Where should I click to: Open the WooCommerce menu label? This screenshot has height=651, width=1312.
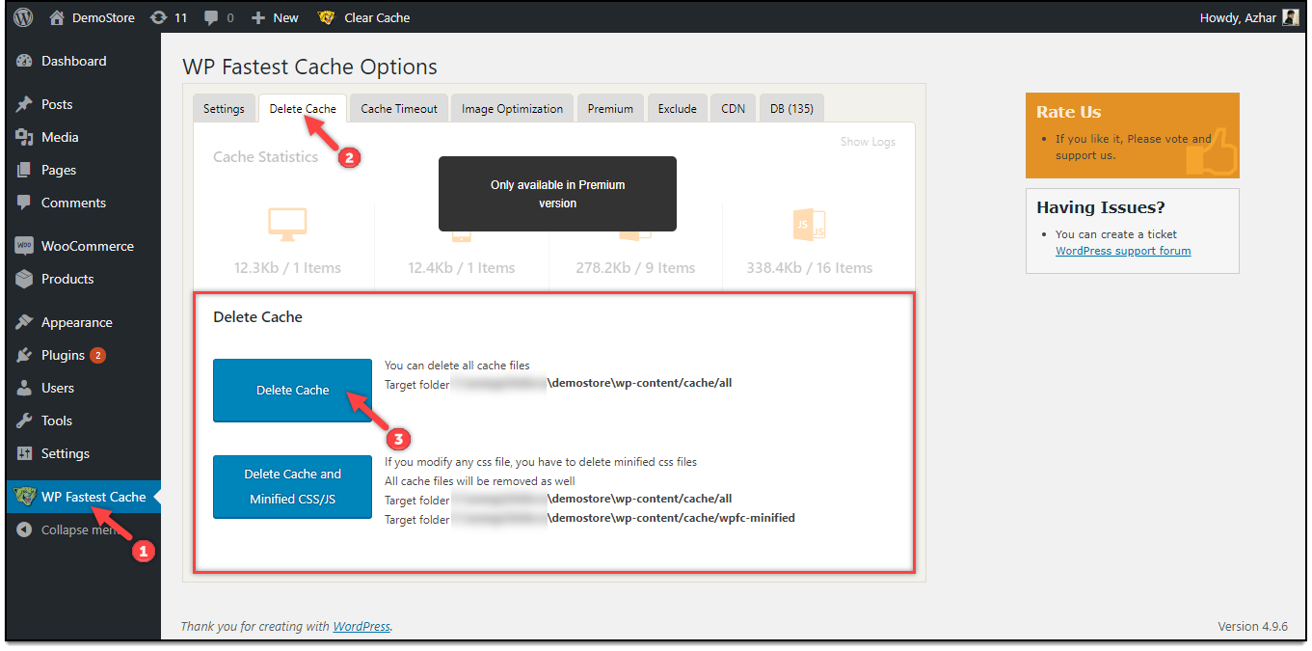tap(88, 246)
